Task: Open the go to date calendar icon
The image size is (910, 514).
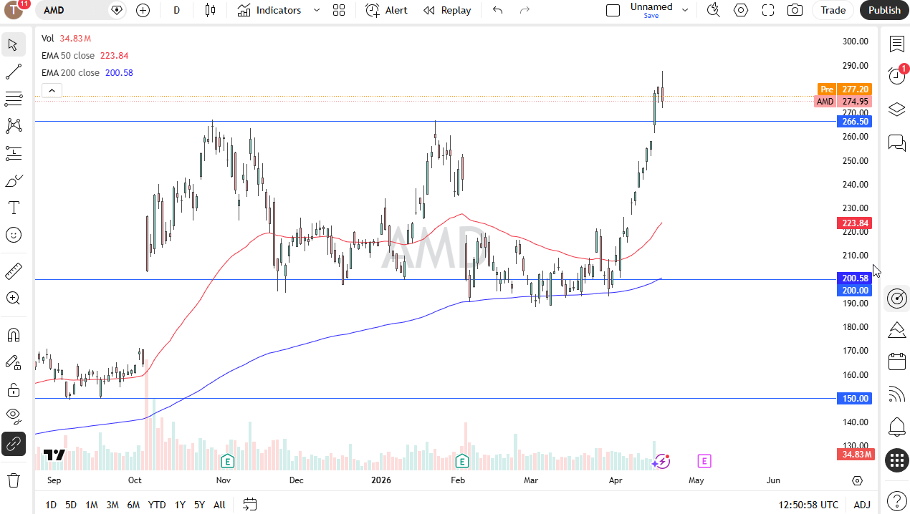Action: 249,505
